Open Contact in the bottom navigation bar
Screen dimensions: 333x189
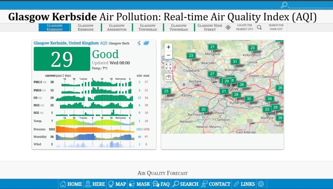216,184
